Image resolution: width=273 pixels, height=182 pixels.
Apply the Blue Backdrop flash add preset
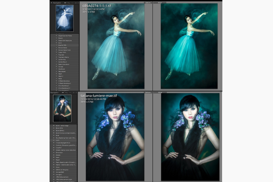pos(66,138)
